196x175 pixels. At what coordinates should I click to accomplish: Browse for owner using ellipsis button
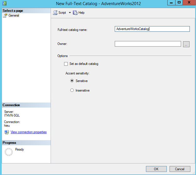pyautogui.click(x=186, y=44)
